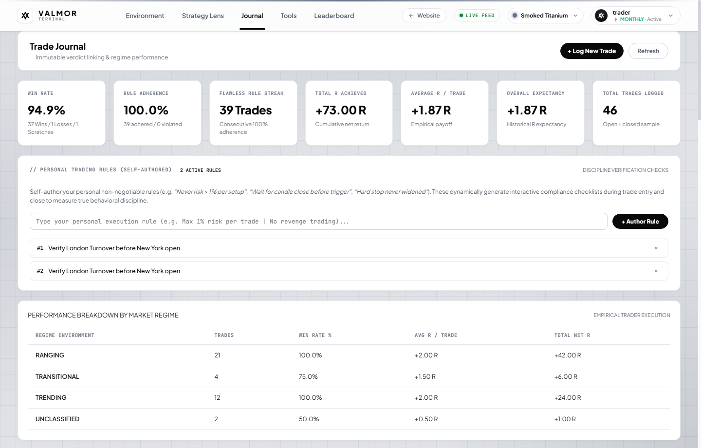The width and height of the screenshot is (701, 448).
Task: Click the Website back button
Action: coord(424,16)
